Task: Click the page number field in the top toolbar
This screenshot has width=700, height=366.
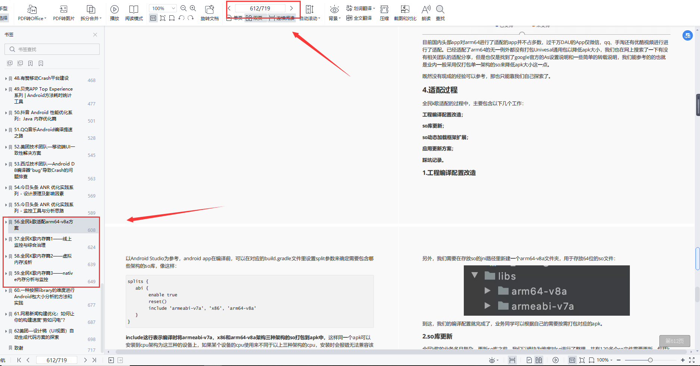Action: 260,8
